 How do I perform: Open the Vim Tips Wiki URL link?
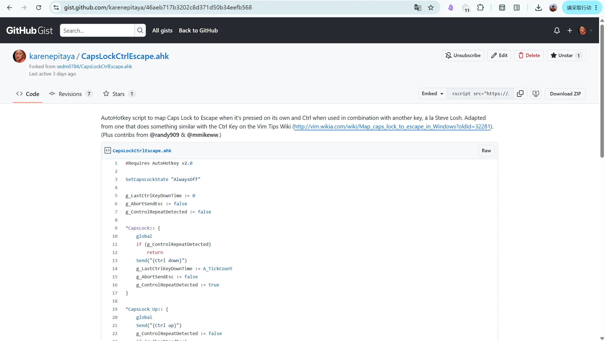392,127
